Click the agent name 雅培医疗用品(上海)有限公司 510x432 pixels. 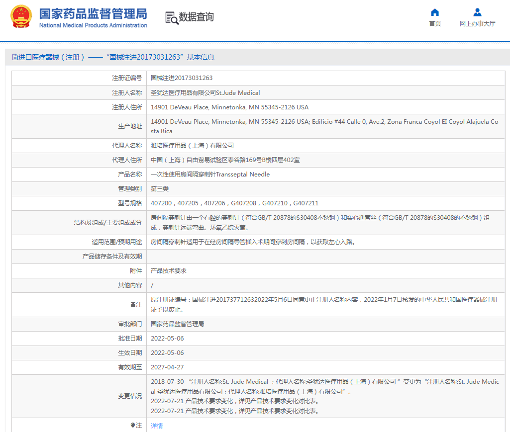tap(192, 146)
